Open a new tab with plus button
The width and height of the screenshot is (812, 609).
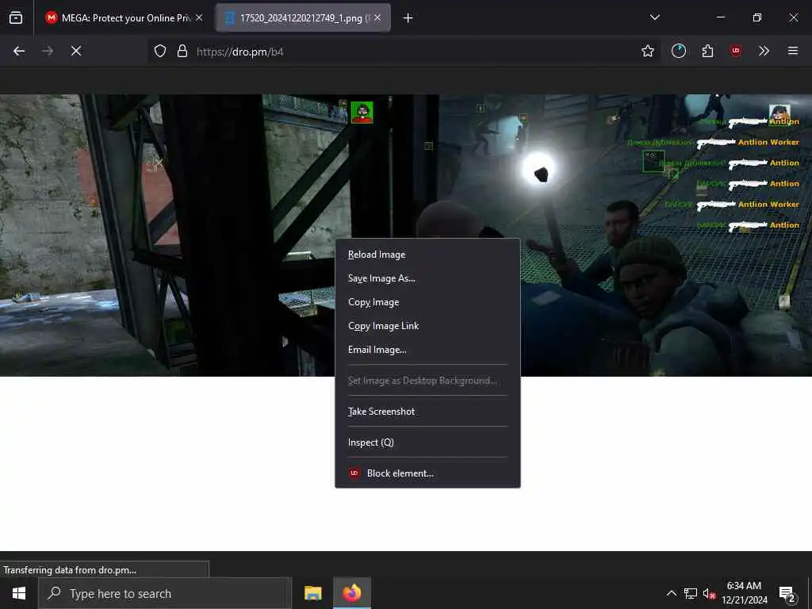(x=408, y=18)
